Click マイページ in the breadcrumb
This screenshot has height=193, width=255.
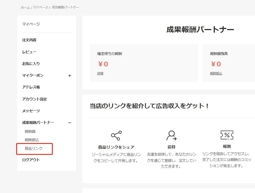click(x=40, y=8)
